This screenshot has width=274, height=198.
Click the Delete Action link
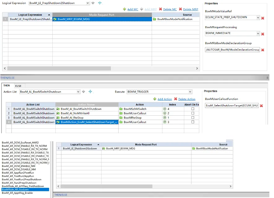pos(187,99)
